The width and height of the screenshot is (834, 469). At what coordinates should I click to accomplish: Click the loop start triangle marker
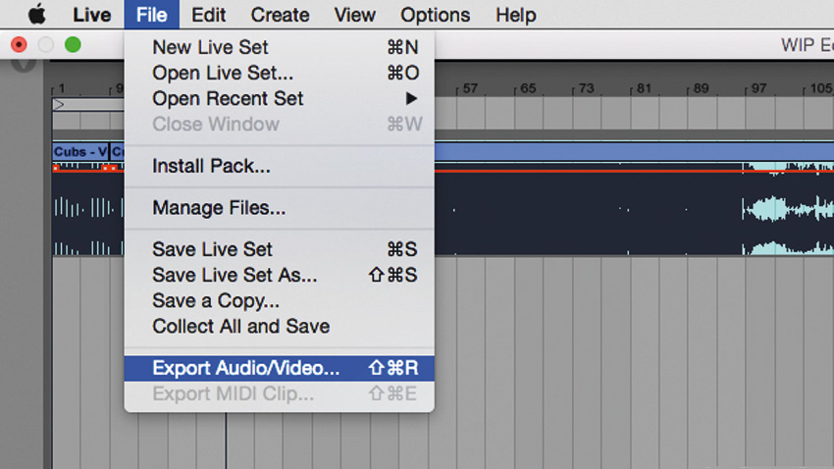tap(60, 104)
